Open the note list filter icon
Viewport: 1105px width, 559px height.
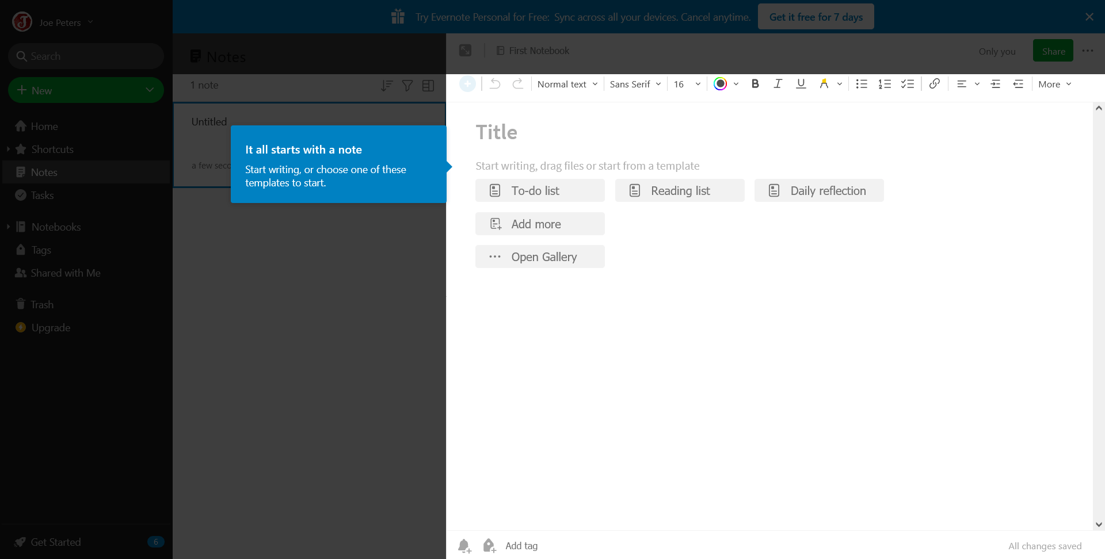(407, 86)
